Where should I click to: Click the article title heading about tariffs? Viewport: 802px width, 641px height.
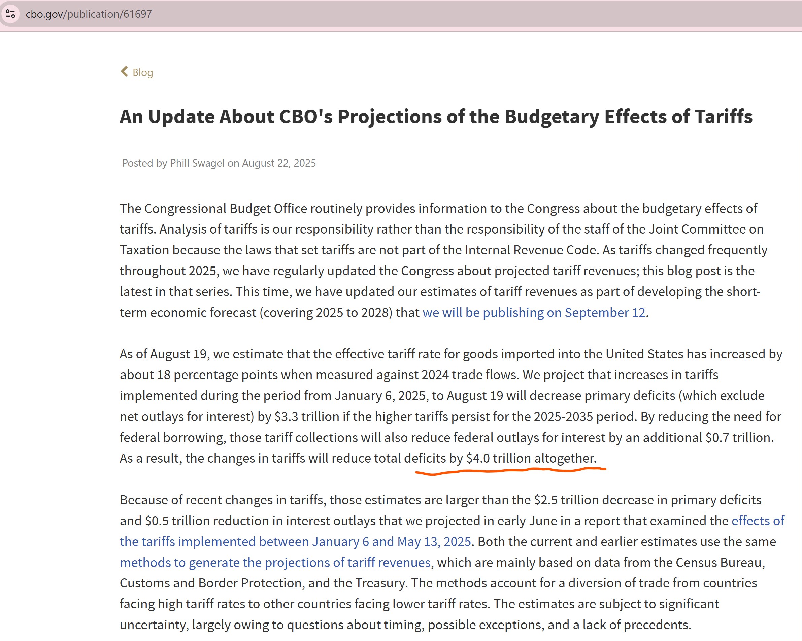pyautogui.click(x=436, y=117)
